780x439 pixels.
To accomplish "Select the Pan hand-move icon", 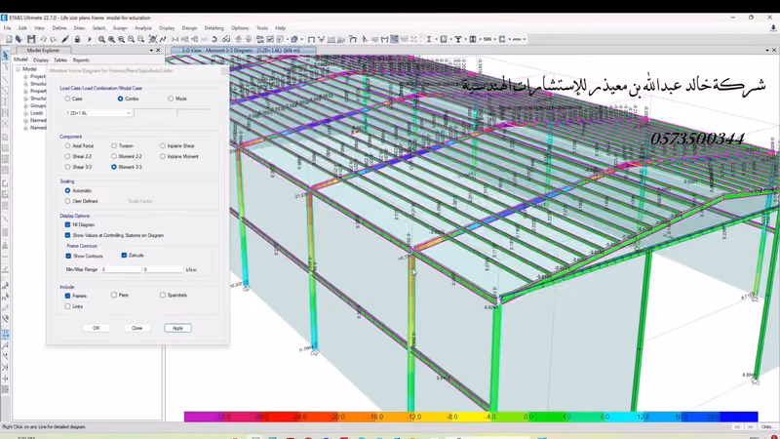I will pos(153,39).
